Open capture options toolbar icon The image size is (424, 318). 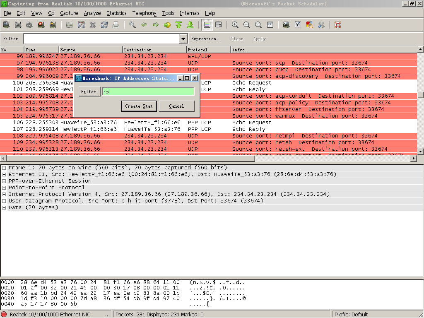[x=18, y=25]
